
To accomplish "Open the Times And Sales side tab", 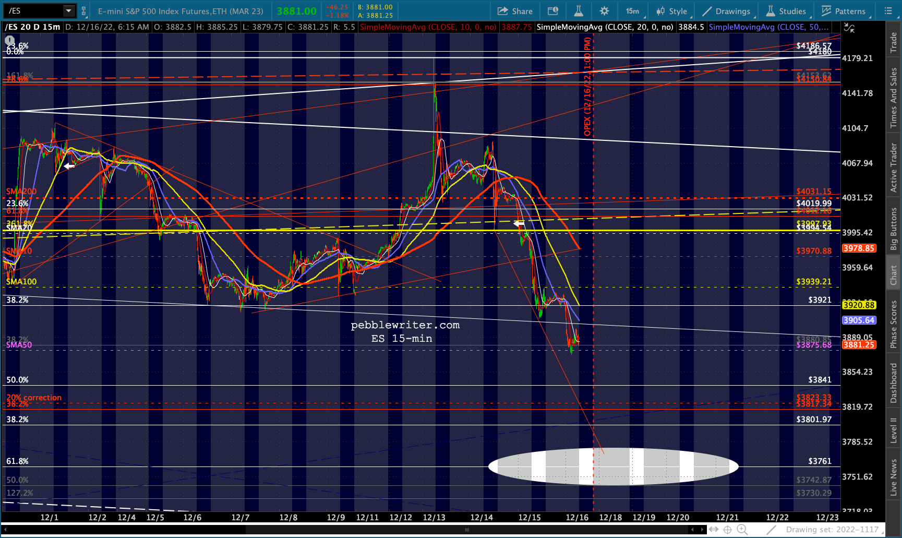I will click(894, 98).
